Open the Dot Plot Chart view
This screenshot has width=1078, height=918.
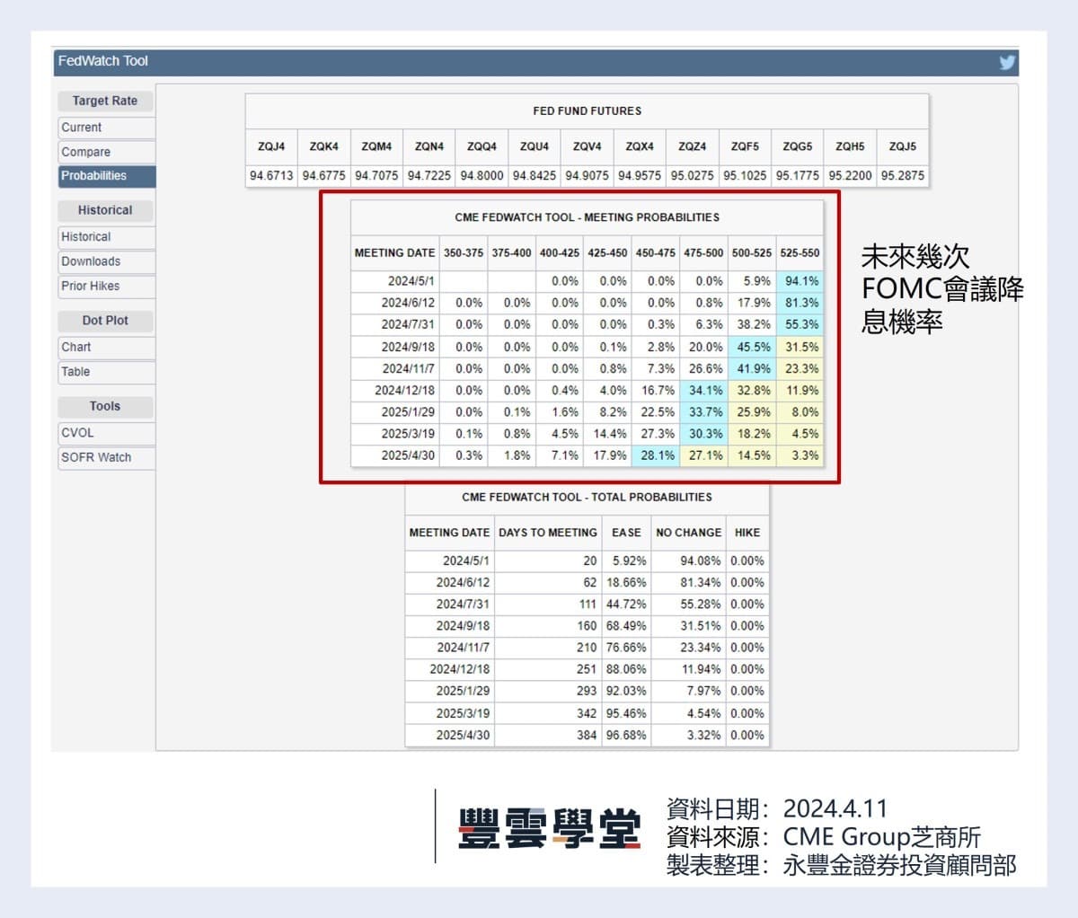76,347
